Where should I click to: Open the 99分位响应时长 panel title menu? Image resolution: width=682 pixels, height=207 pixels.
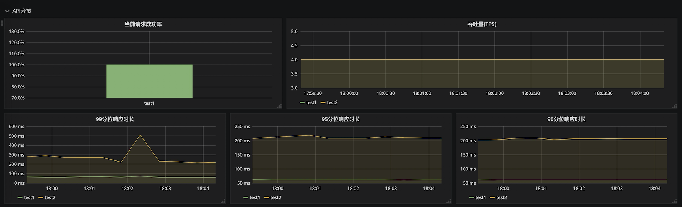(x=115, y=119)
